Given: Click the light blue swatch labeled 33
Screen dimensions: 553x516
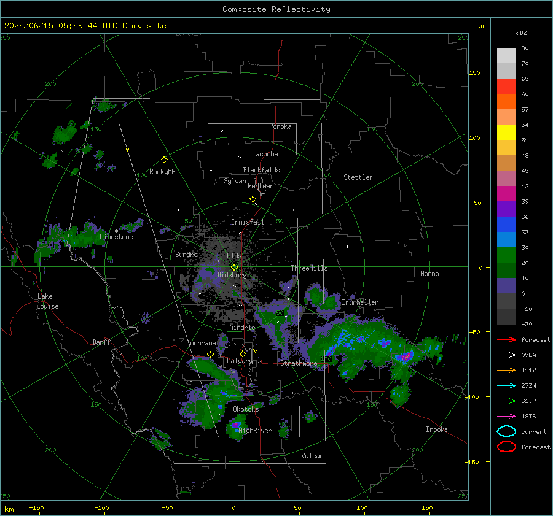Looking at the screenshot, I should coord(506,239).
